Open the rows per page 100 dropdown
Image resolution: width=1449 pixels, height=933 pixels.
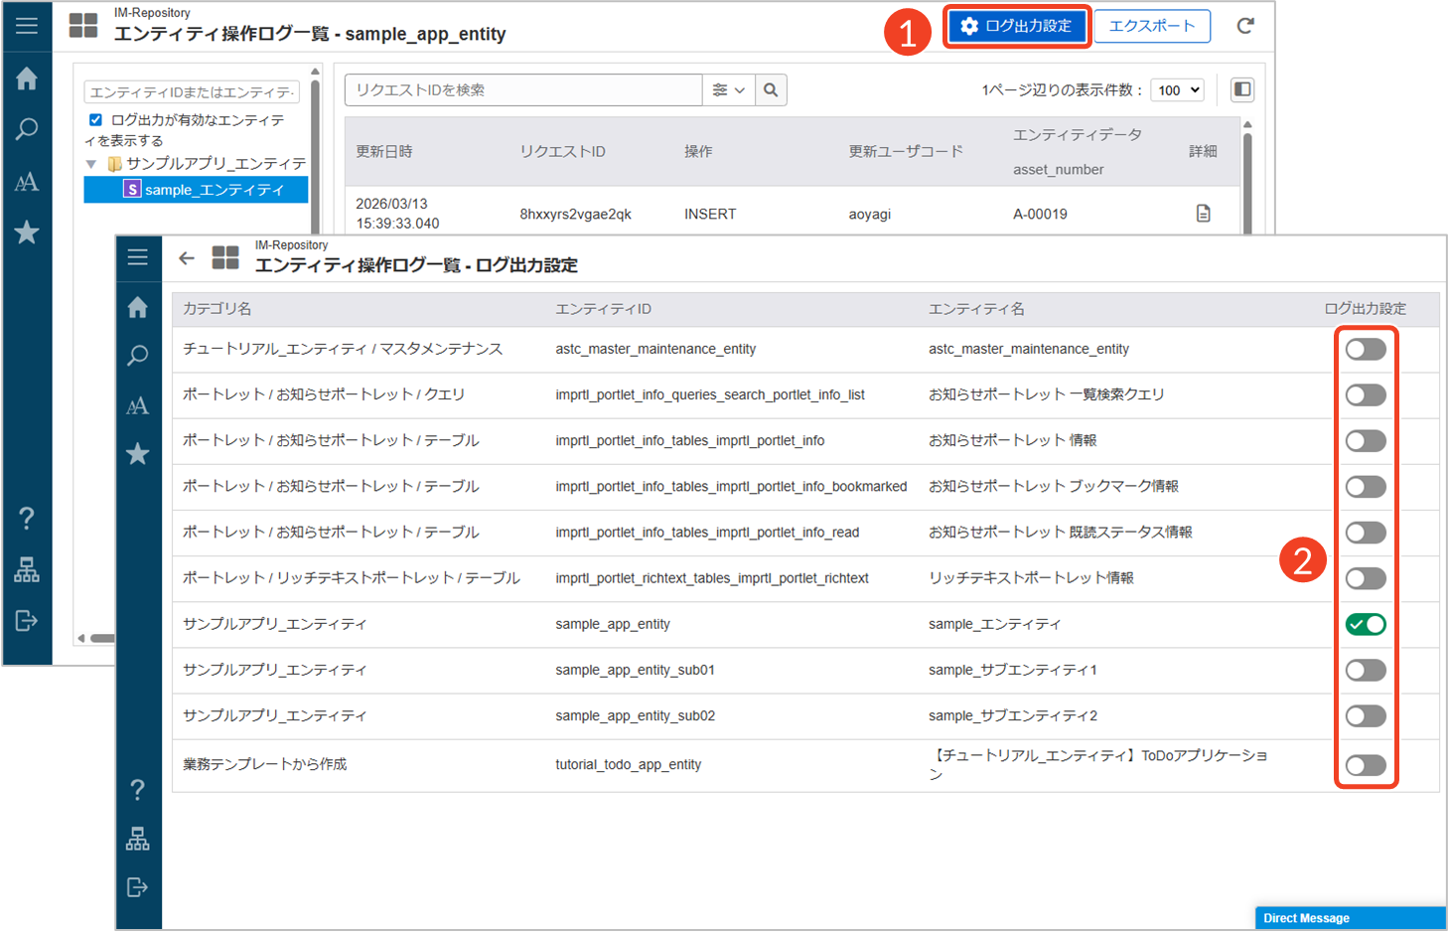[1178, 90]
